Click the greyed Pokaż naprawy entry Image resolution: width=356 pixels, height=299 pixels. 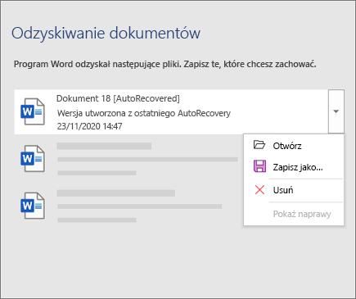coord(294,214)
